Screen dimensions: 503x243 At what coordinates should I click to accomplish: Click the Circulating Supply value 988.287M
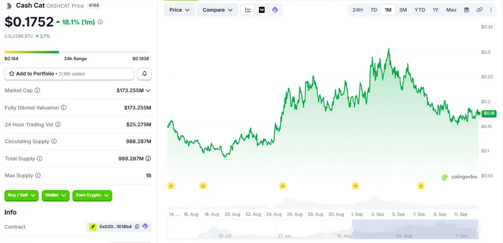click(139, 142)
